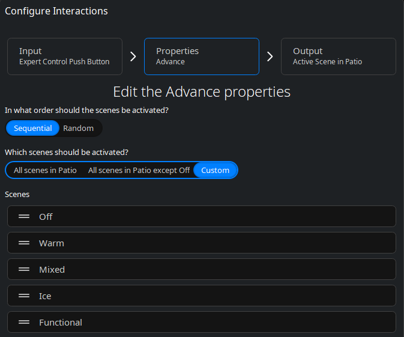Click chevron arrow between Input and Properties

click(x=133, y=56)
